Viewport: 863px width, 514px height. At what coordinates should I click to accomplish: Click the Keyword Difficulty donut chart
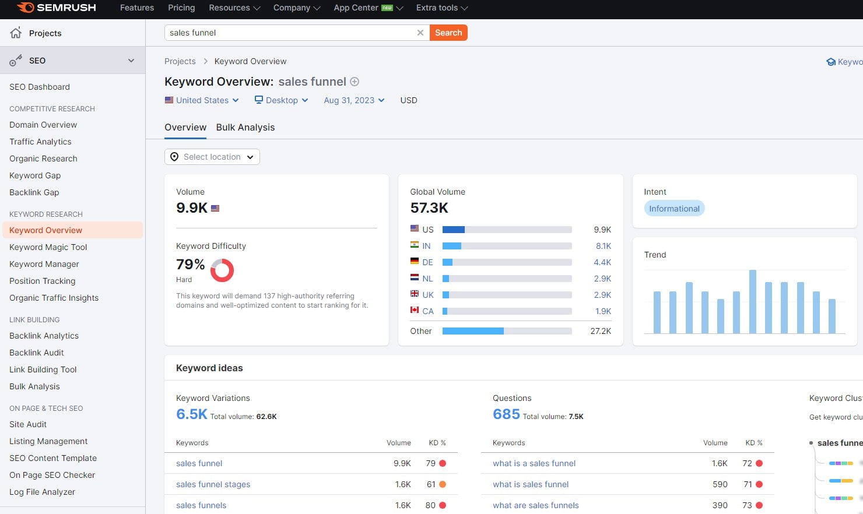tap(222, 270)
